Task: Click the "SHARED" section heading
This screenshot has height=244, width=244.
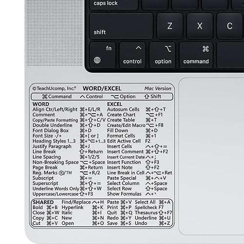Action: pos(43,202)
